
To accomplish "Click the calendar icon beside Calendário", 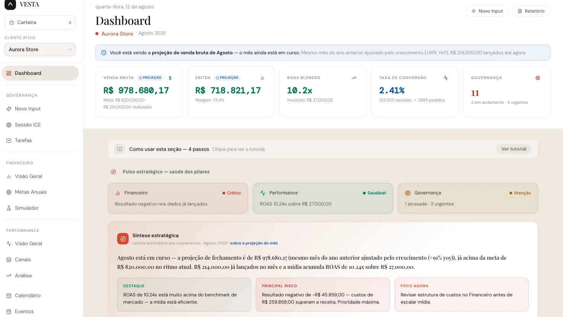I will (9, 296).
